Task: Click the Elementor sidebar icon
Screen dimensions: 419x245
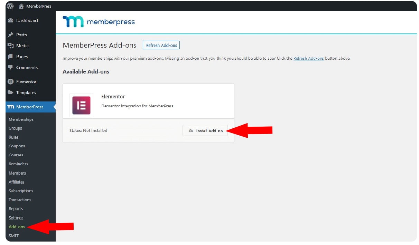Action: pos(10,82)
